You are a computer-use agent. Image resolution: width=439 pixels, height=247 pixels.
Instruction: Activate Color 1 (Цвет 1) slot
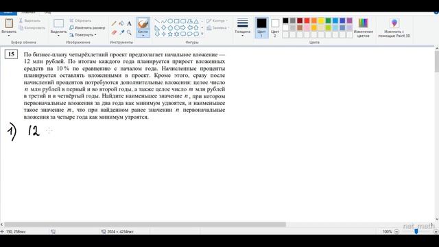pos(261,27)
